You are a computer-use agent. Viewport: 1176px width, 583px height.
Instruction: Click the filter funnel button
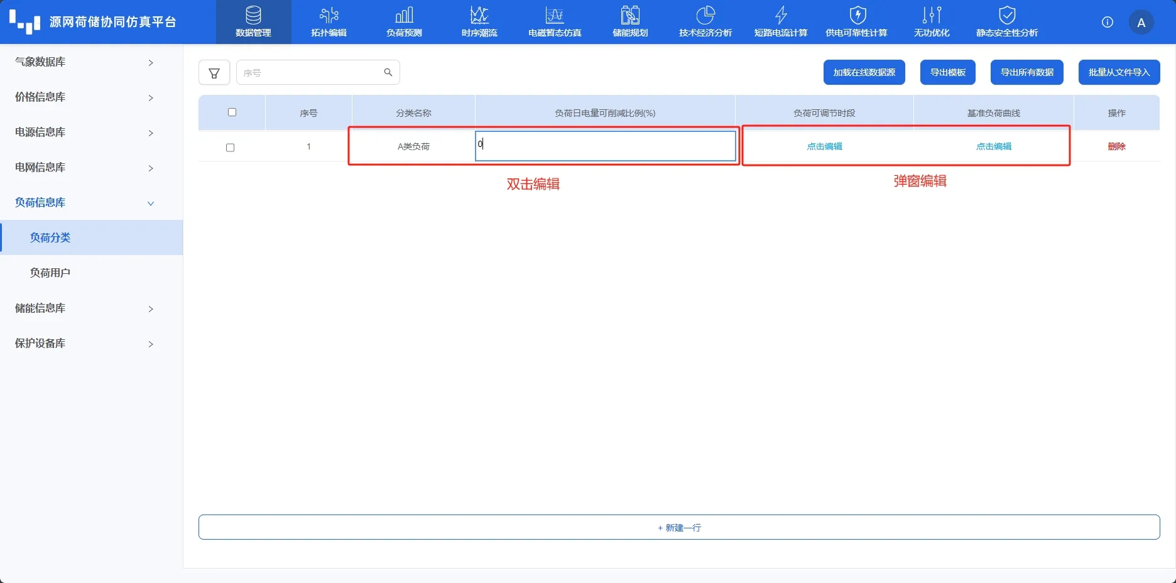point(214,73)
